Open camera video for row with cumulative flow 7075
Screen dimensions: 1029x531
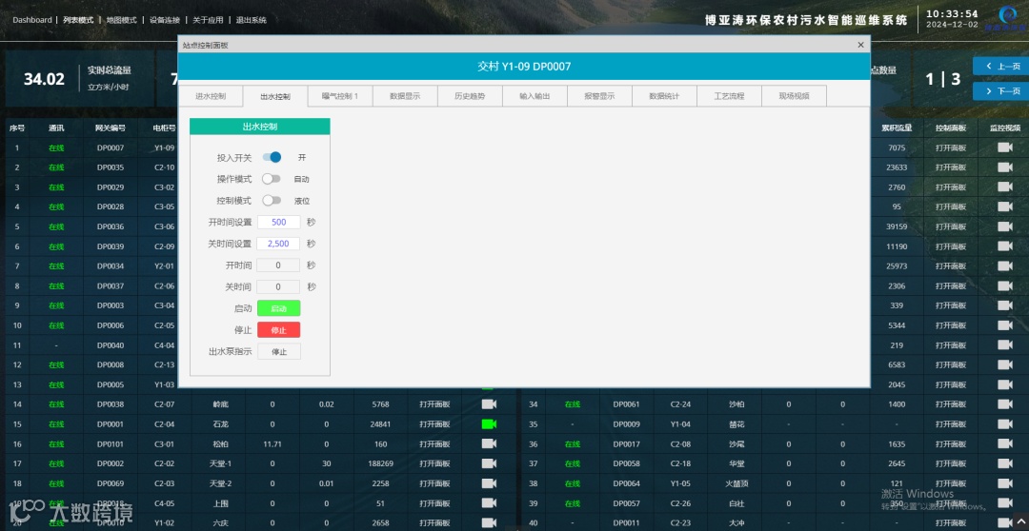click(1005, 147)
